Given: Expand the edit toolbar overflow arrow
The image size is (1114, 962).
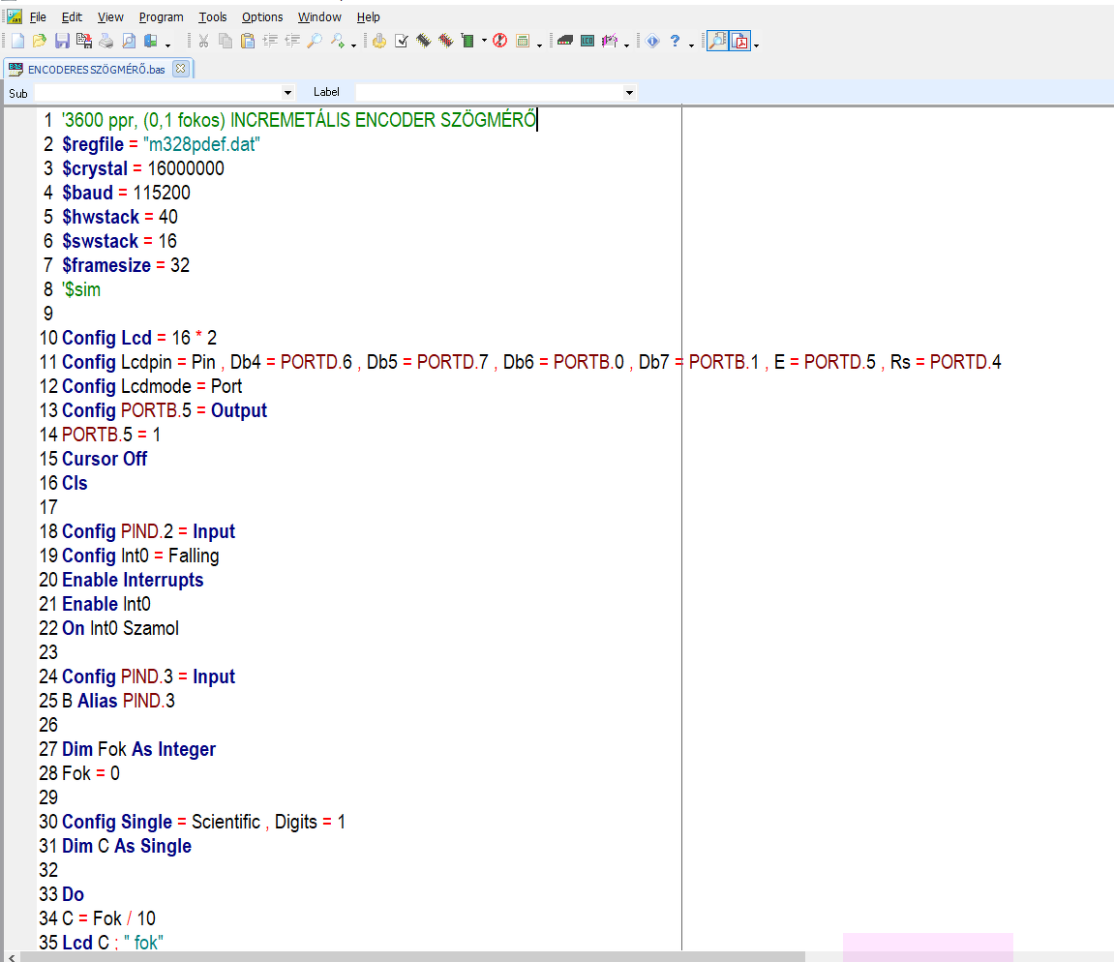Looking at the screenshot, I should tap(353, 45).
